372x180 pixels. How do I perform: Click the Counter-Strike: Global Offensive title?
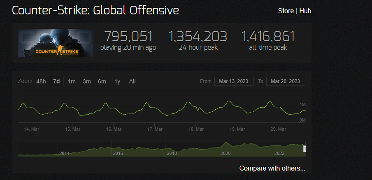[95, 11]
